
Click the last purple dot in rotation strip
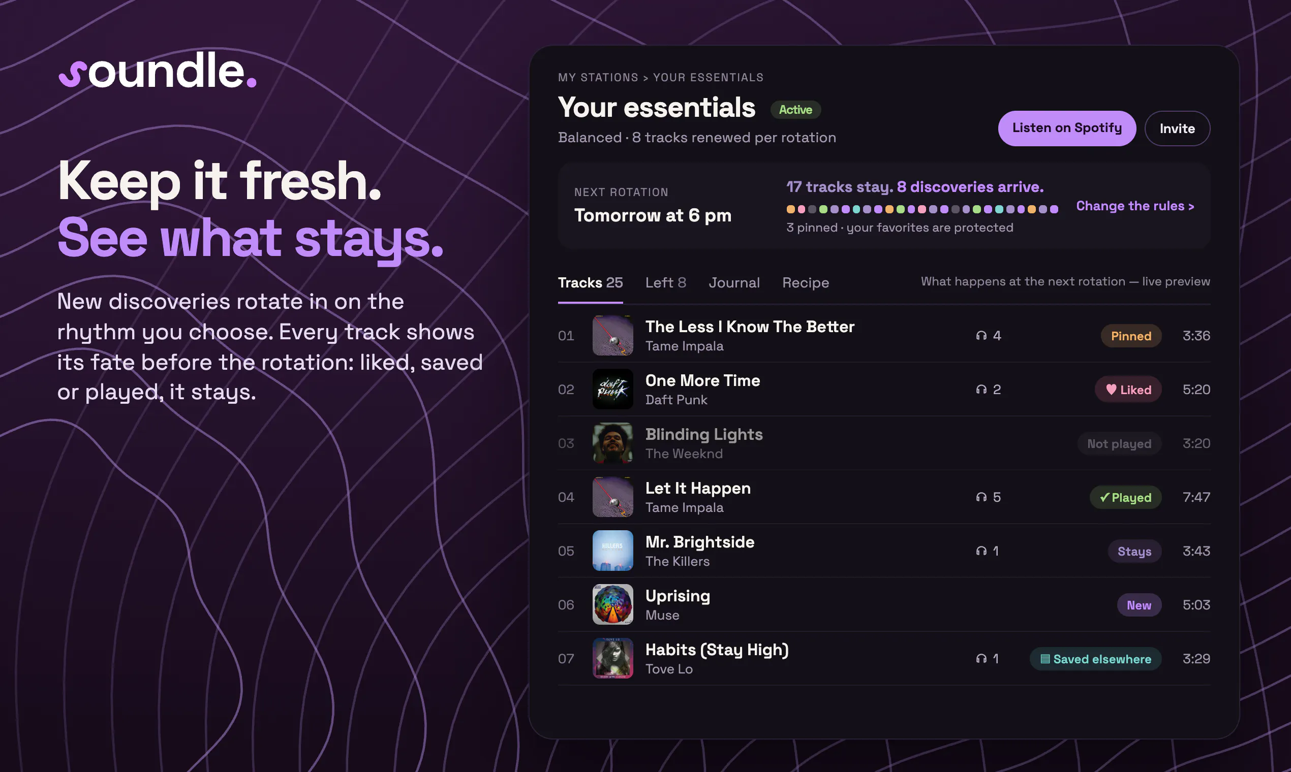[1054, 209]
